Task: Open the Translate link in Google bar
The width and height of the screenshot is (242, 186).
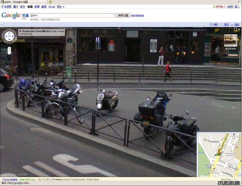Action: (44, 7)
